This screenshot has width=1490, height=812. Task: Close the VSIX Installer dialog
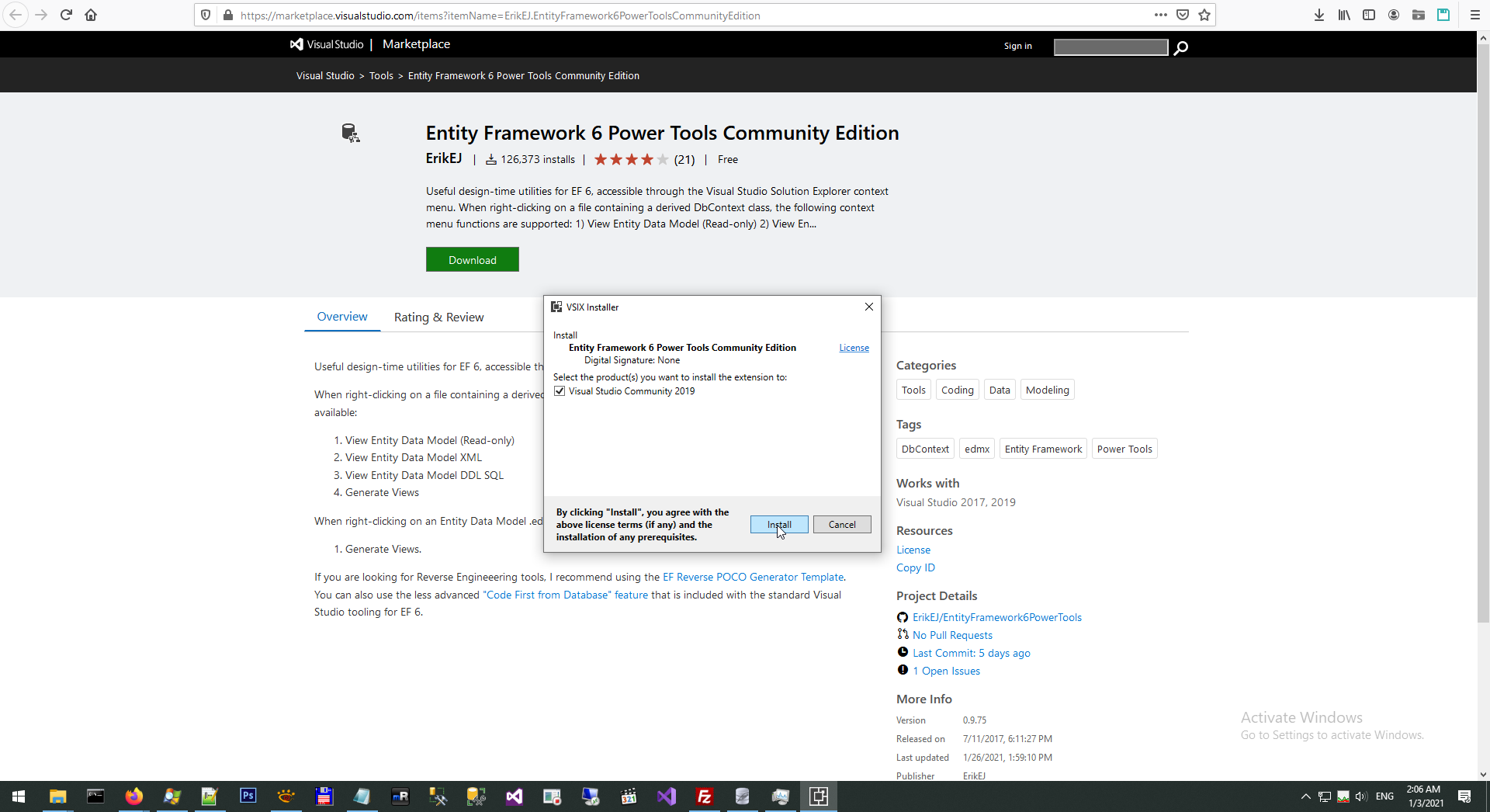point(869,307)
